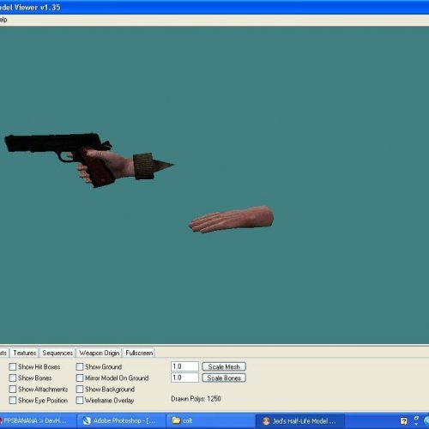Enable Mirror Model On Ground
This screenshot has width=429, height=429.
(x=80, y=378)
